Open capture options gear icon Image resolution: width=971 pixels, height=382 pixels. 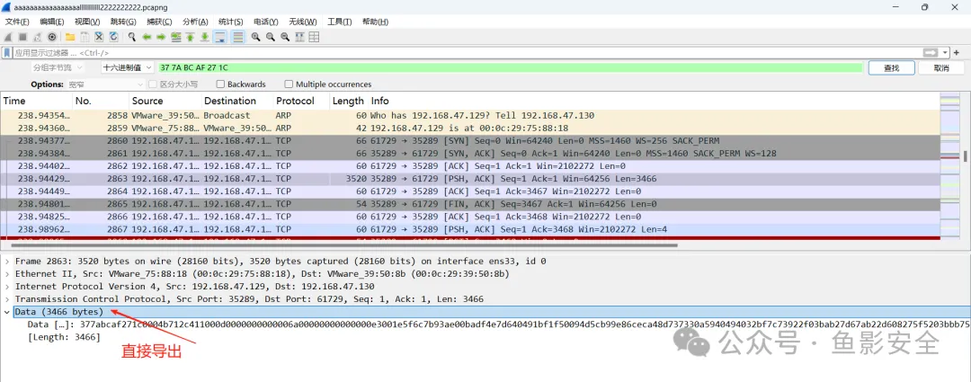coord(52,37)
